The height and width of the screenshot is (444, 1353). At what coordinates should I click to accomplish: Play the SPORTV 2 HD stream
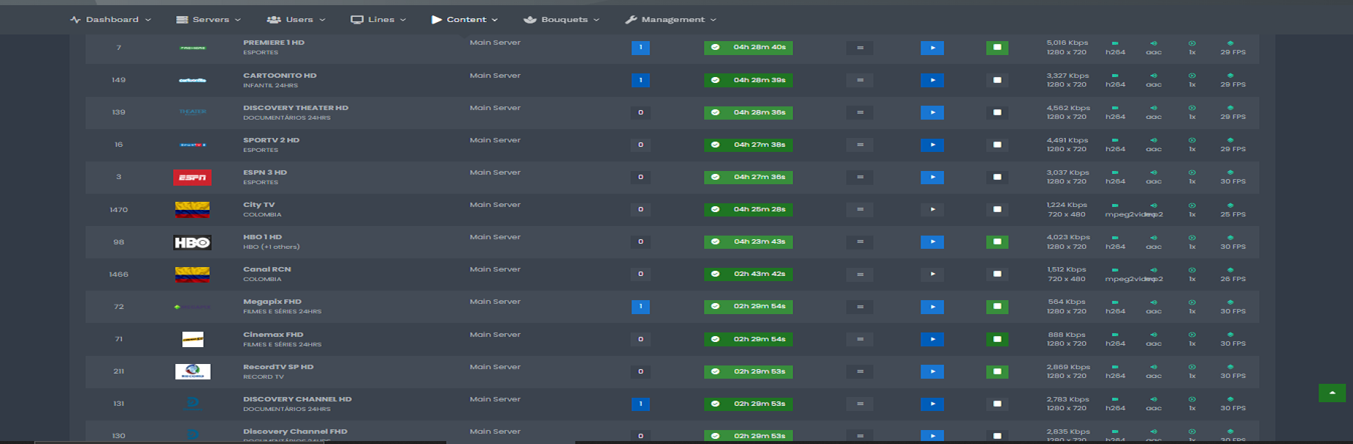(932, 145)
